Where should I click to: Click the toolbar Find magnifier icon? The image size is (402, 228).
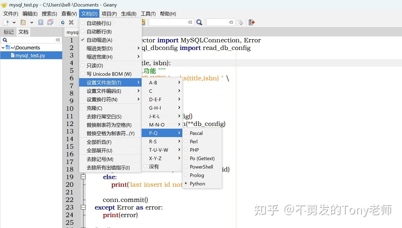(x=199, y=22)
